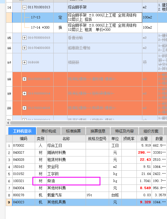The height and width of the screenshot is (219, 167).
Task: Click the 台班 unit cell
Action: pos(115,195)
